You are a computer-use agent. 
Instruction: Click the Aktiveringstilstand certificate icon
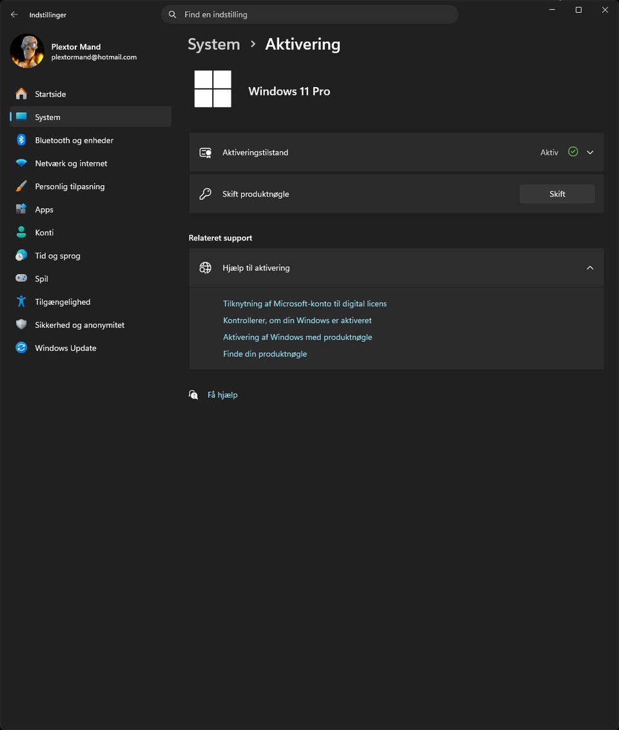(205, 153)
